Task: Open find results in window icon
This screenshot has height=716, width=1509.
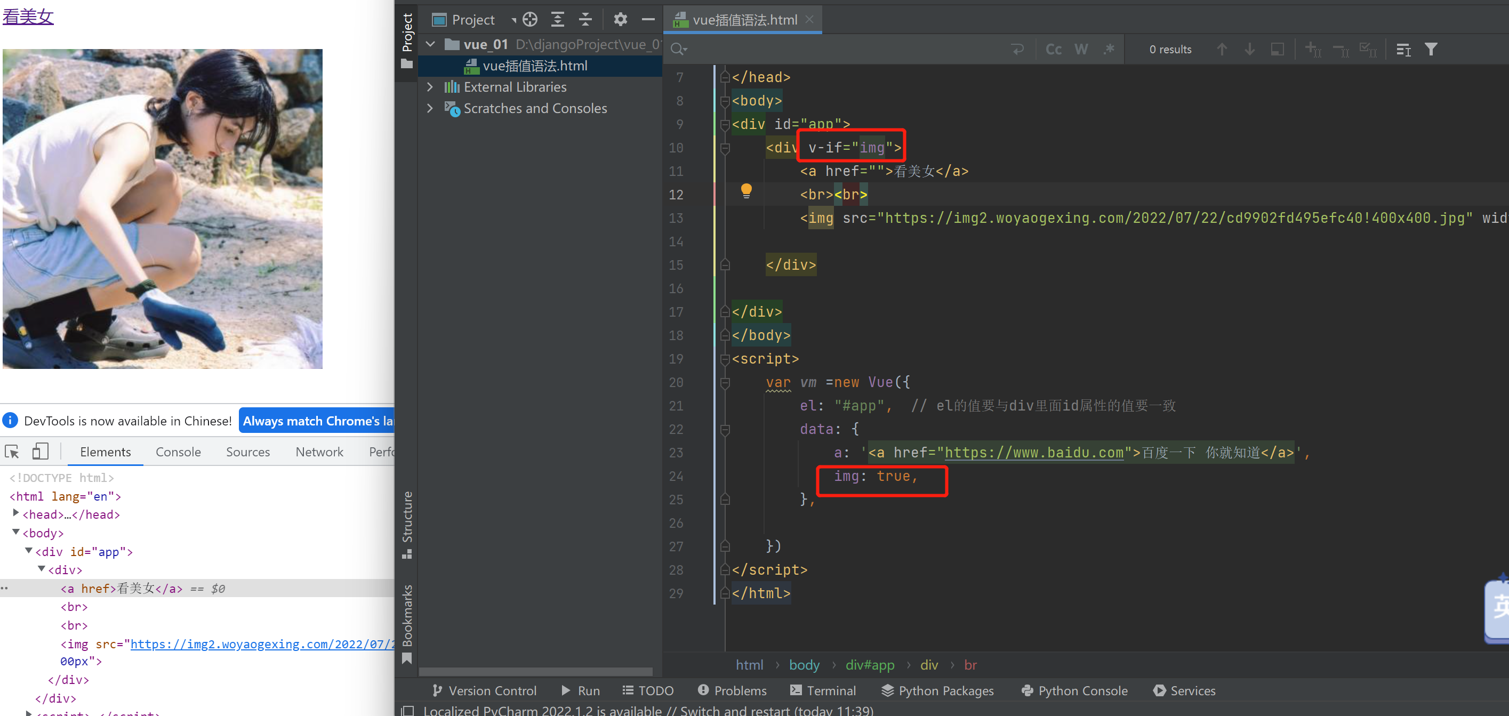Action: tap(1403, 50)
